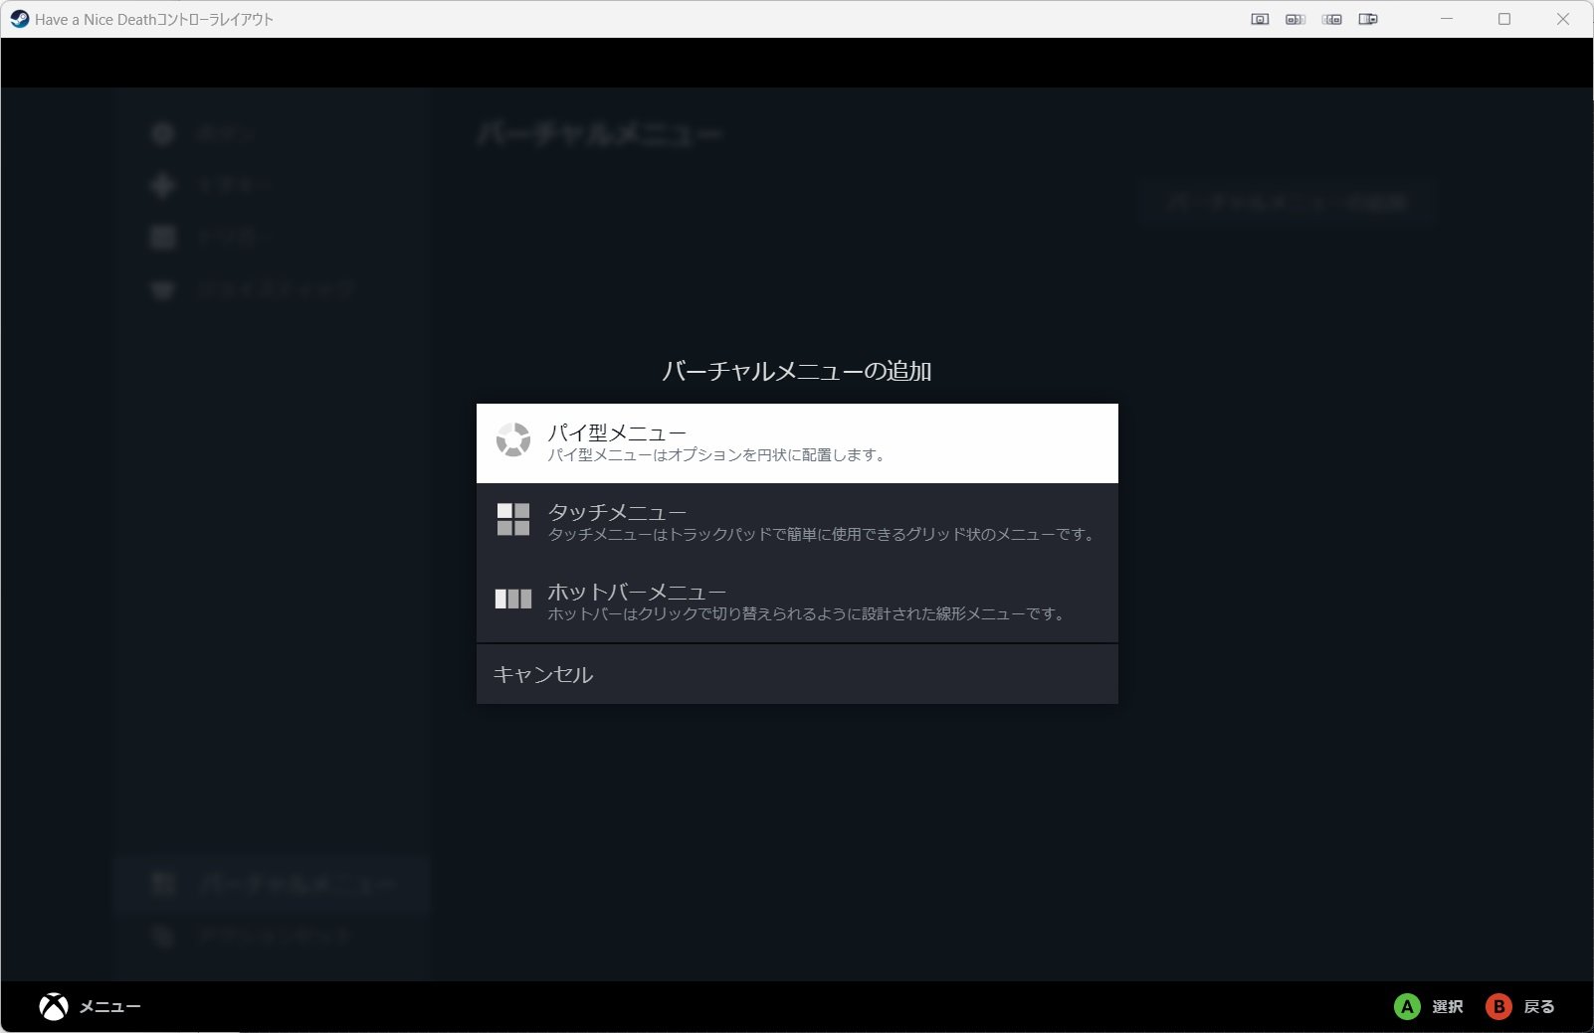1594x1033 pixels.
Task: Click the touch menu description about trackpad grid
Action: [823, 535]
